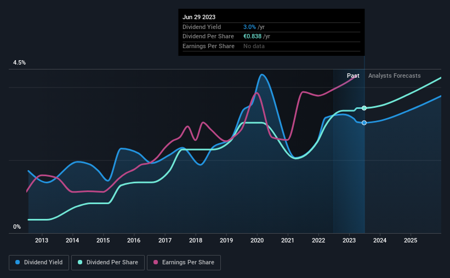Click the 2018 x-axis label
This screenshot has height=278, width=450.
click(196, 240)
